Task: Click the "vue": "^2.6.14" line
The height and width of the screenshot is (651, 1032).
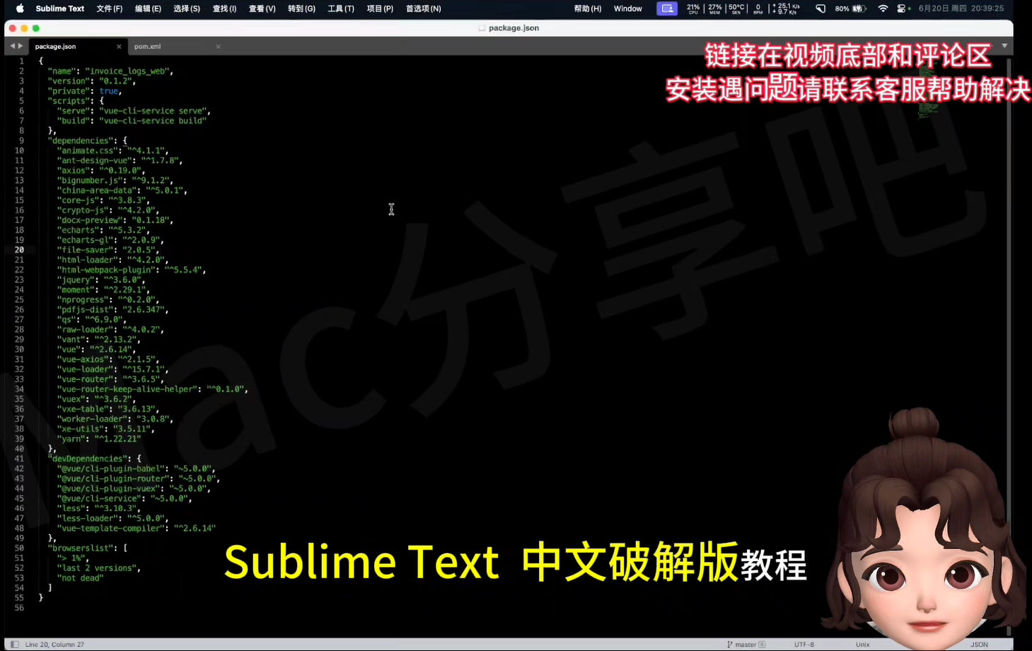Action: [96, 349]
